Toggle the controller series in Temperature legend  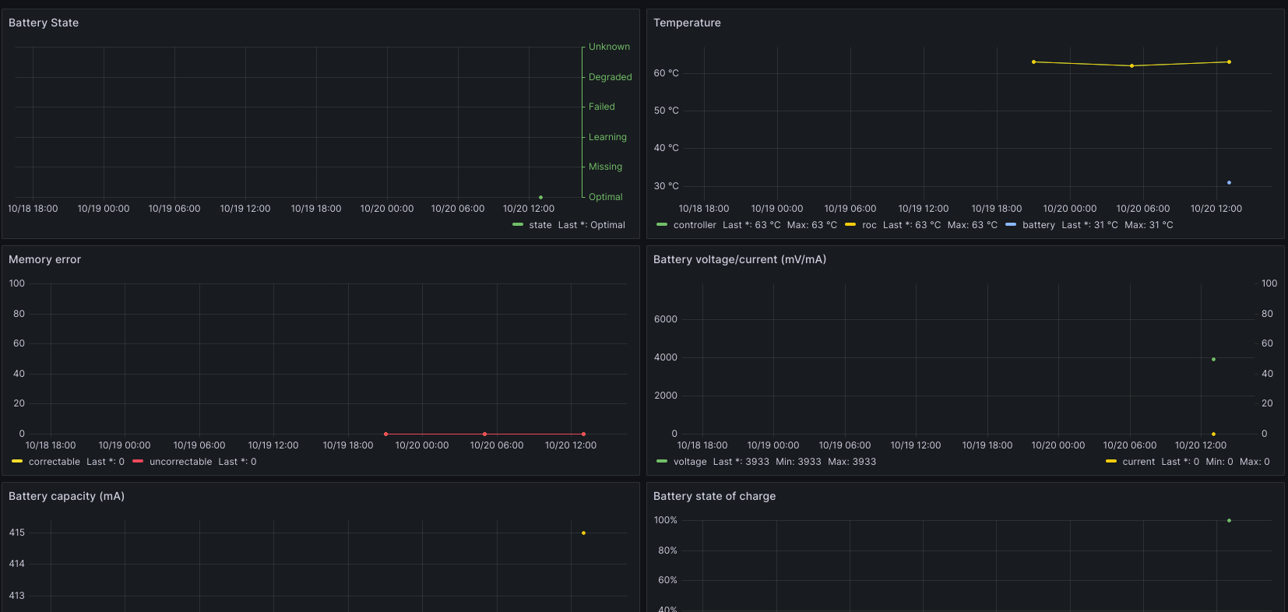pyautogui.click(x=695, y=225)
